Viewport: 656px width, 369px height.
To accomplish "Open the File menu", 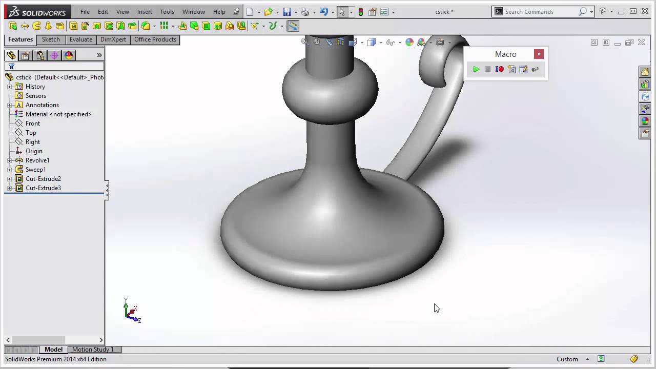I will pos(85,12).
